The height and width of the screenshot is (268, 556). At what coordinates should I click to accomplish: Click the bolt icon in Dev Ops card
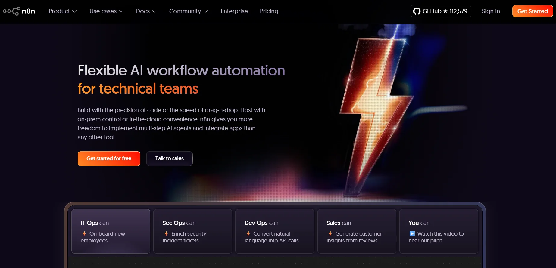(248, 234)
